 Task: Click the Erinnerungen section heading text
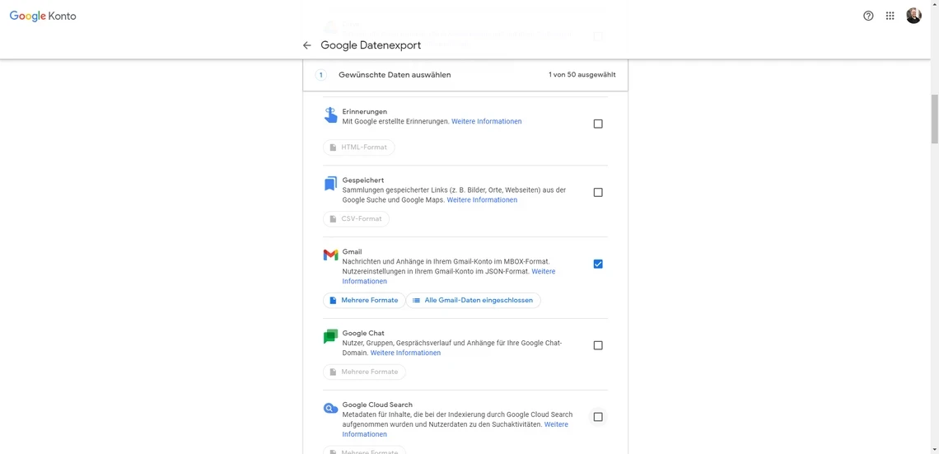pyautogui.click(x=365, y=111)
